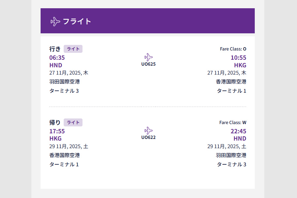The image size is (297, 198).
Task: Select the 帰り section heading
Action: tap(55, 122)
